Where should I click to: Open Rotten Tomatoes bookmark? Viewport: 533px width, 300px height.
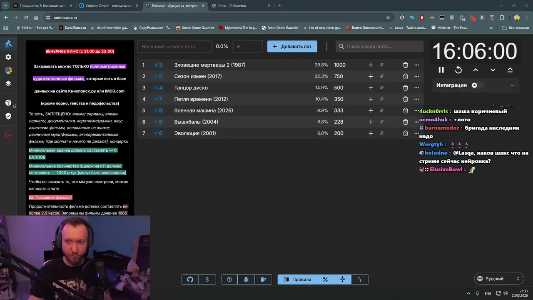click(365, 28)
